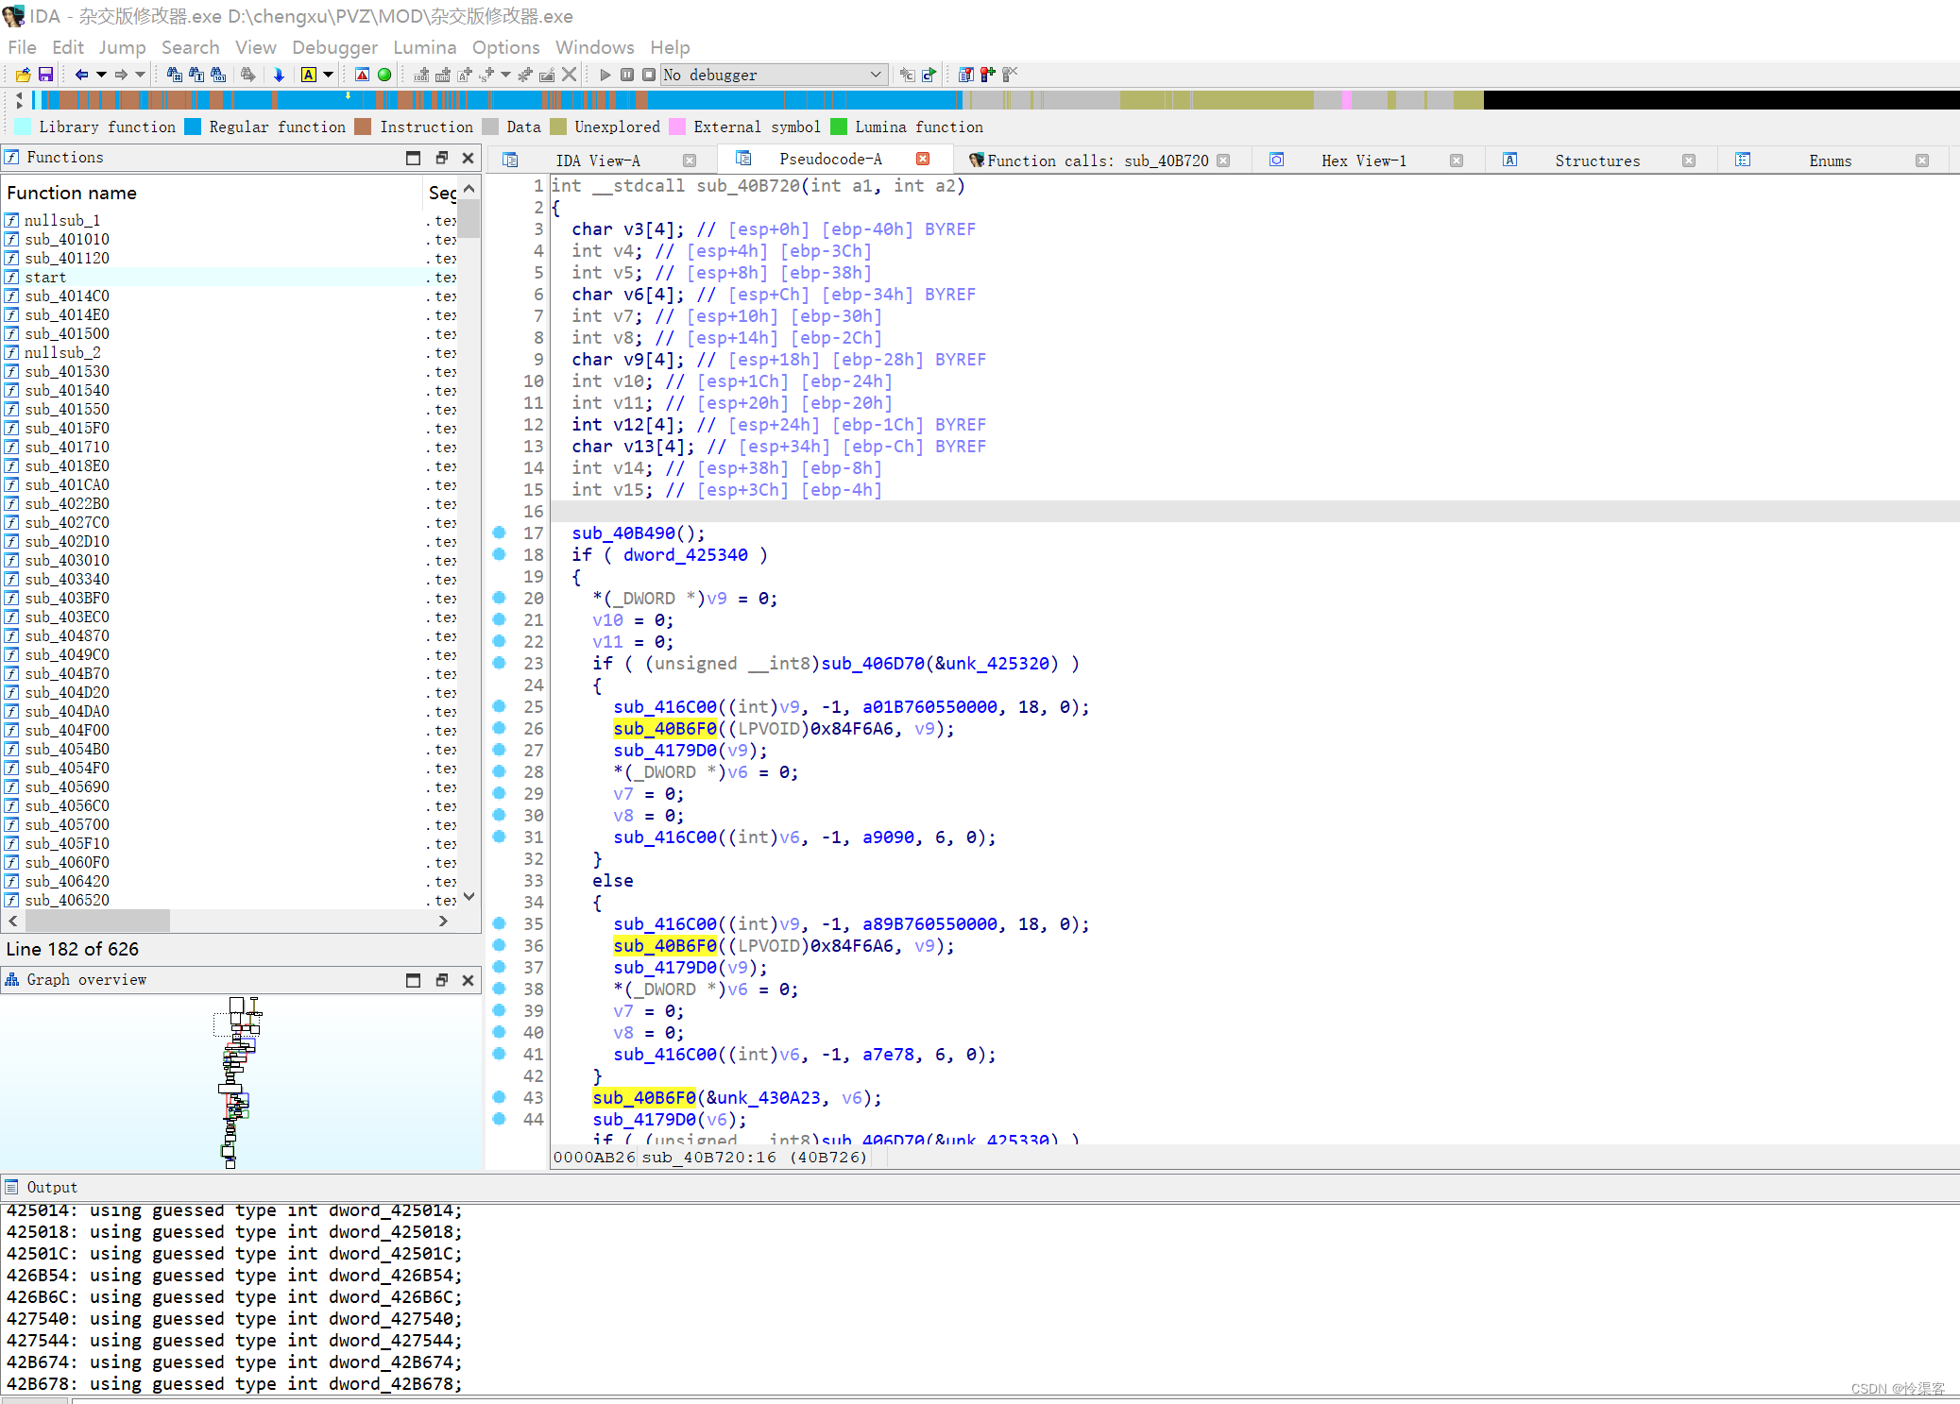
Task: Click the red cross plus toolbar icon
Action: point(987,75)
